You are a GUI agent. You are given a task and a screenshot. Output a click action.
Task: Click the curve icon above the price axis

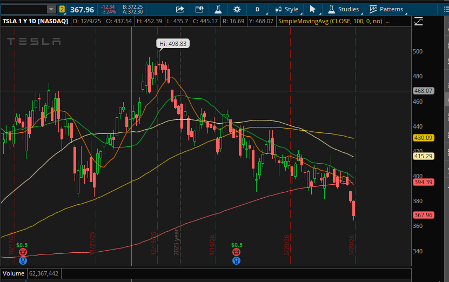coord(418,21)
